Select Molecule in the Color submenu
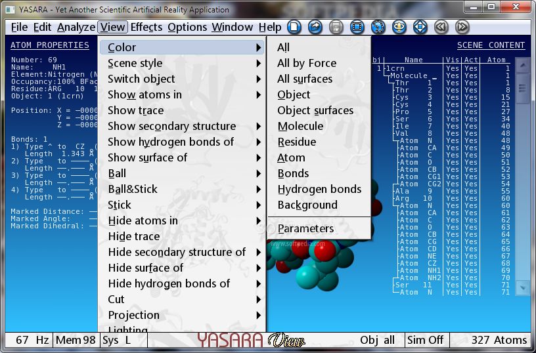536x353 pixels. point(319,126)
